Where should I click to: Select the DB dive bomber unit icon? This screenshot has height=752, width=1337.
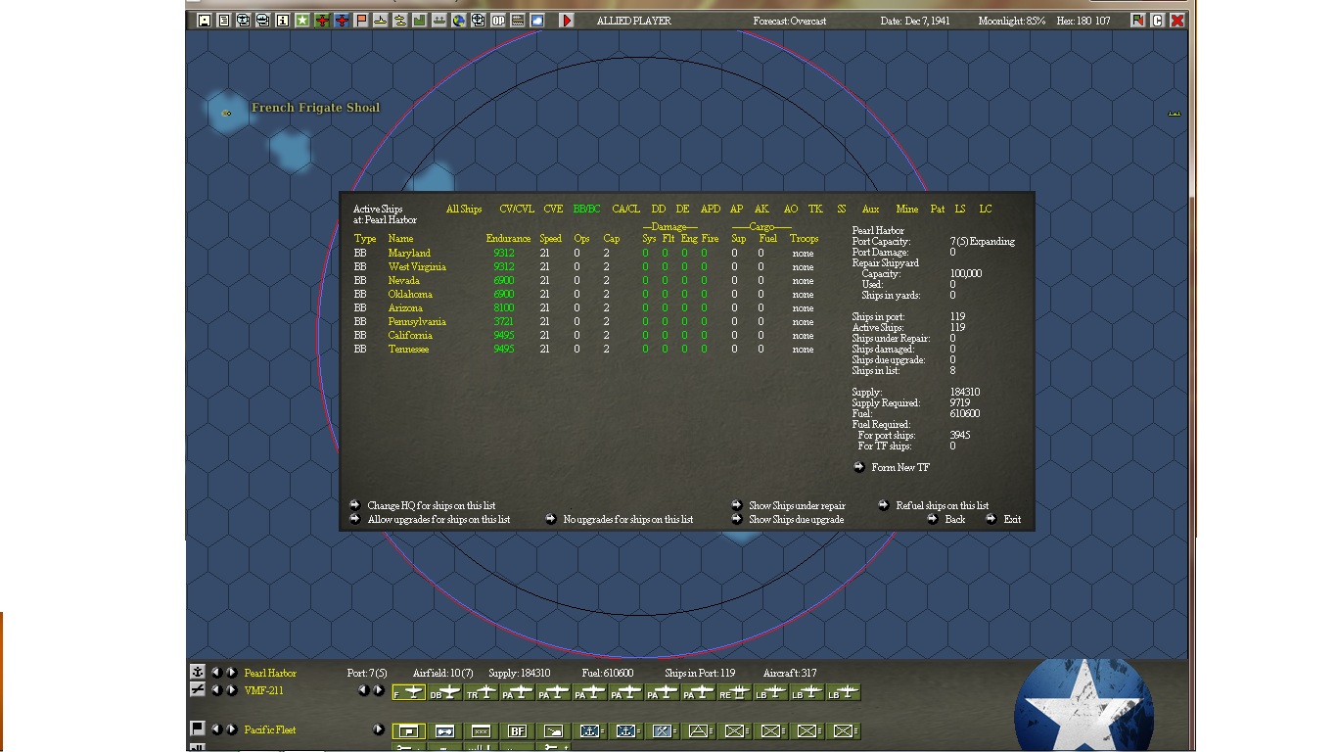pyautogui.click(x=444, y=692)
